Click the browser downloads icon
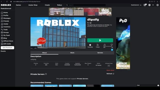Viewport: 160px width, 90px height. coord(157,1)
